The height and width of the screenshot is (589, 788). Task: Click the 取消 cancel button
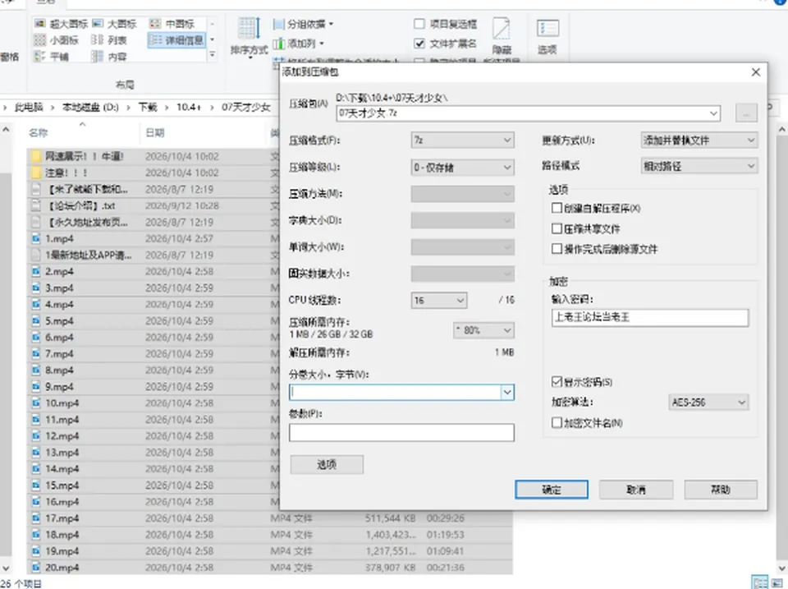click(x=635, y=489)
